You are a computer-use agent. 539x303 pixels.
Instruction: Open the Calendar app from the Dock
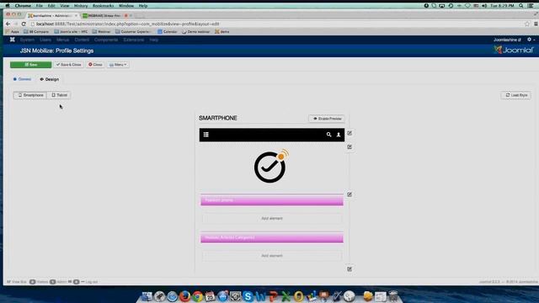coord(210,296)
